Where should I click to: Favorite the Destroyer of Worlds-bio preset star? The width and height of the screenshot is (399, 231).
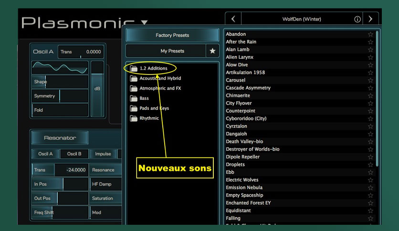click(x=370, y=149)
